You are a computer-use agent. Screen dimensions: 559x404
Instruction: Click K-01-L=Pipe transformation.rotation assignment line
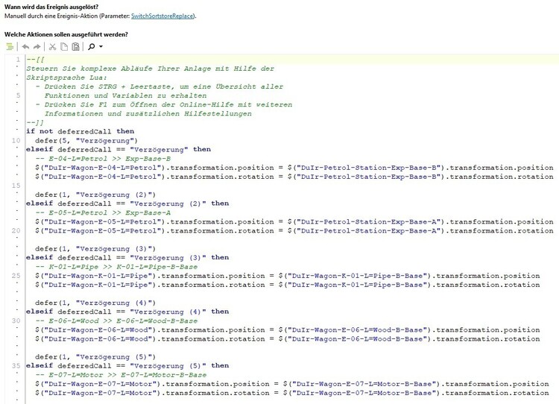point(288,285)
